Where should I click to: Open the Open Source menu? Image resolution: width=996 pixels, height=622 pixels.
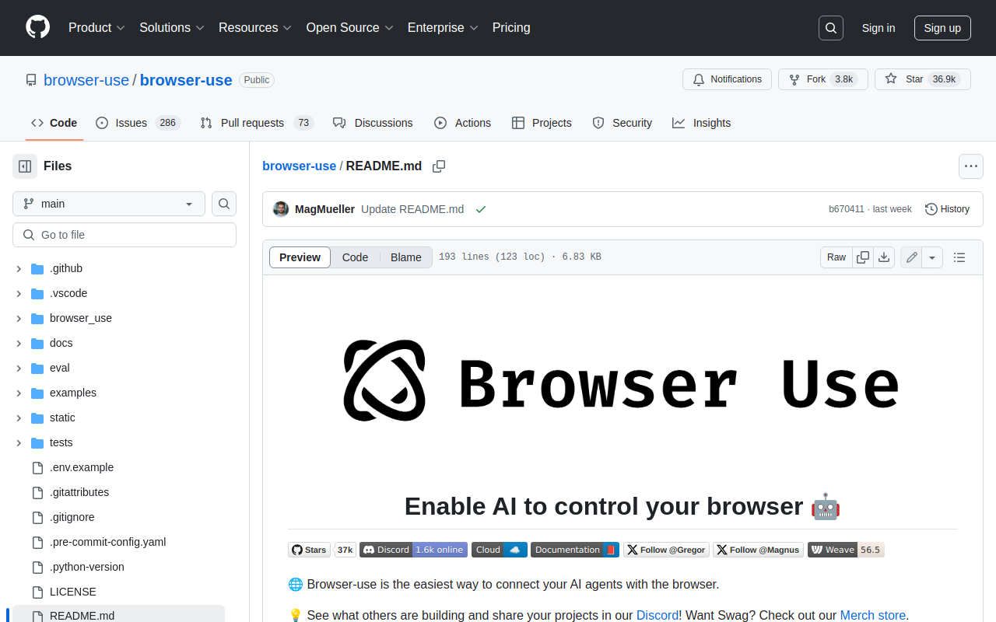click(x=350, y=28)
